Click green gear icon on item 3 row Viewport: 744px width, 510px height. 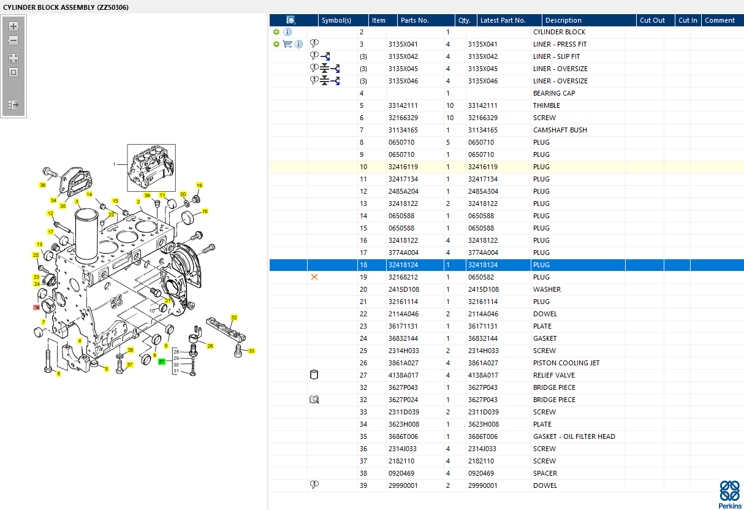click(x=276, y=44)
